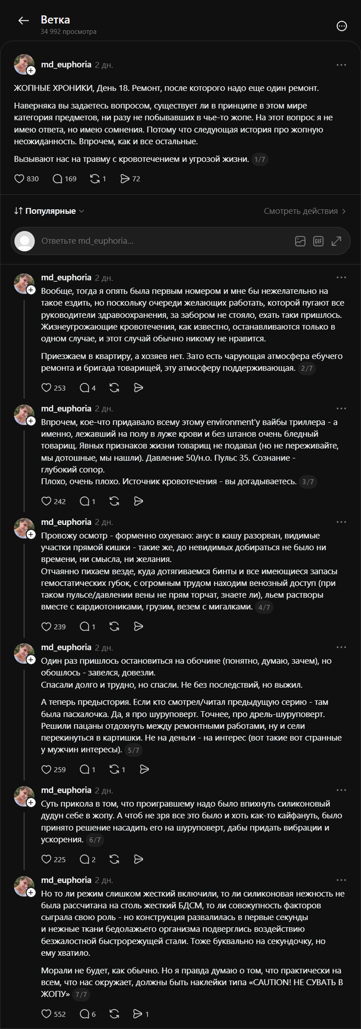Follow md_euphoria via avatar plus badge

(31, 71)
